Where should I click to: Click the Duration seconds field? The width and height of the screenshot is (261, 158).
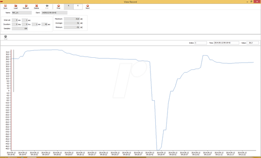(x=44, y=24)
